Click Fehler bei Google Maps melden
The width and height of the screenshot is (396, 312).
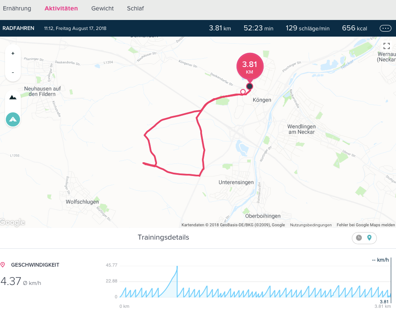366,225
